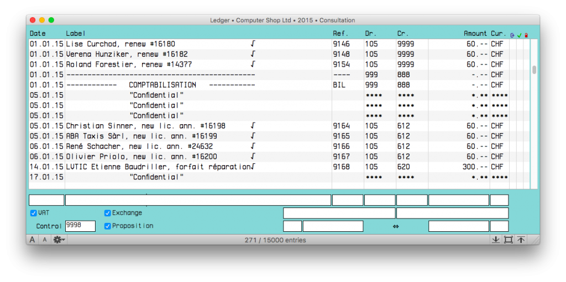This screenshot has width=566, height=282.
Task: Click the jump-to-bottom arrow icon
Action: [x=496, y=240]
